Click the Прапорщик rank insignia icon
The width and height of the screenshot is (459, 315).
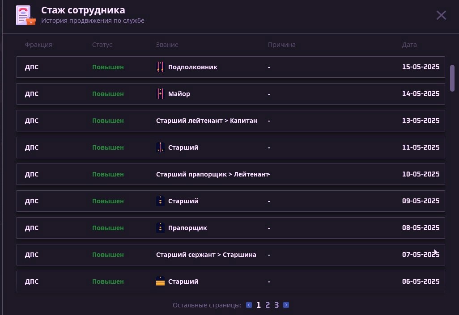160,228
